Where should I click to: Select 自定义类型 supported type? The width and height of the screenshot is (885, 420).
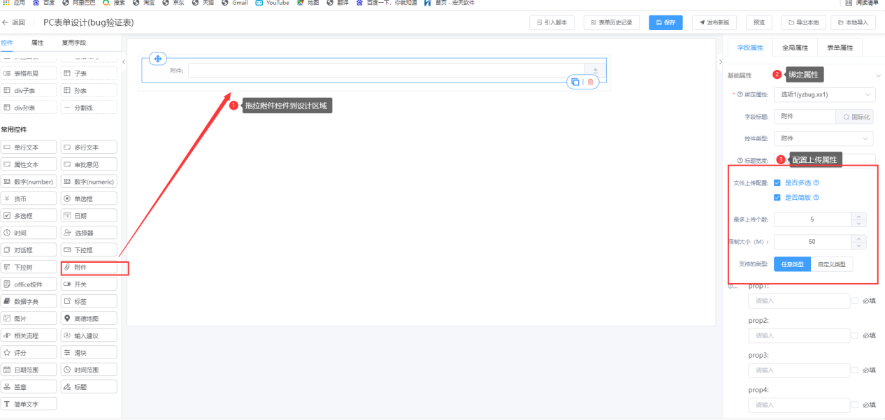coord(832,264)
